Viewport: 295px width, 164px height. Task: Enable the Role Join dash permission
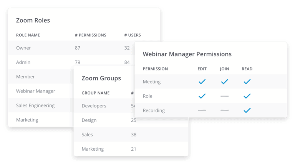[x=224, y=96]
